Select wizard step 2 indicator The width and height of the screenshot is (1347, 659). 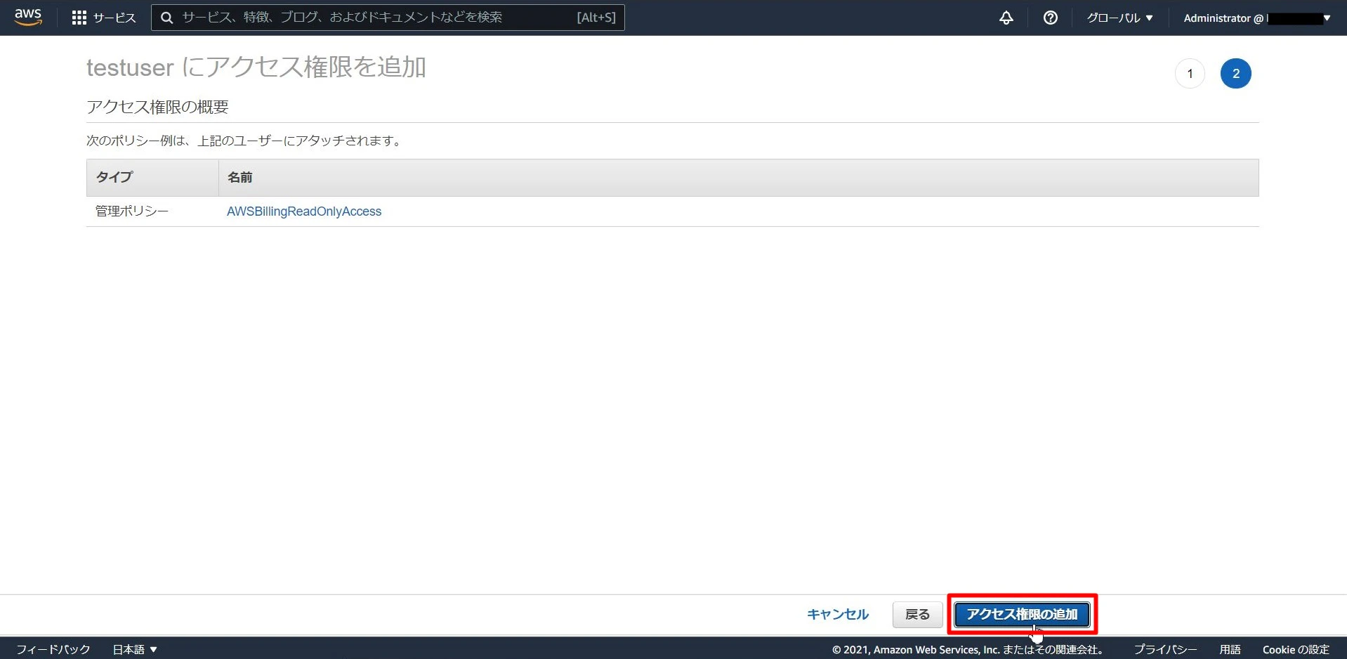(1235, 73)
